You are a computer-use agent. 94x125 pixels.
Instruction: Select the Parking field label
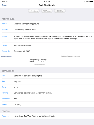click(5, 93)
